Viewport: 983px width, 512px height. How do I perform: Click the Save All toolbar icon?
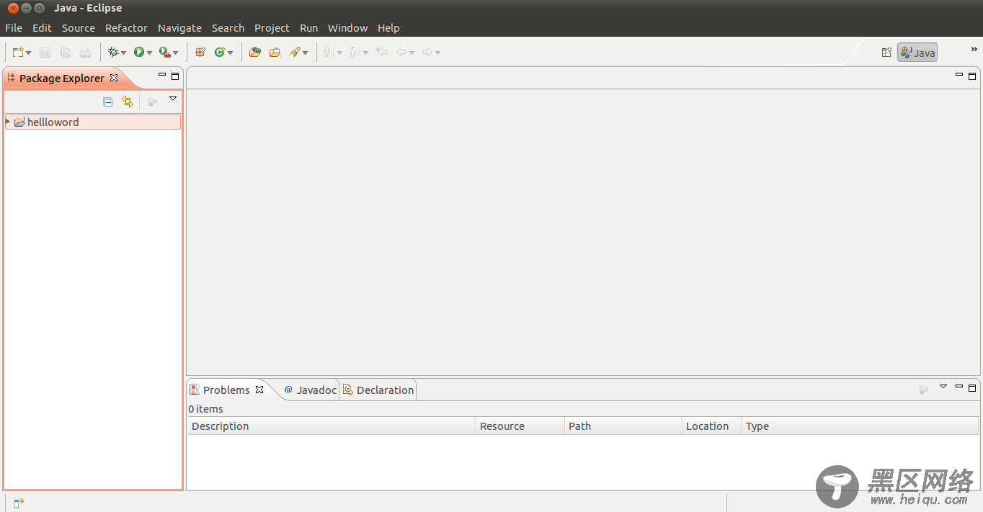pos(65,52)
